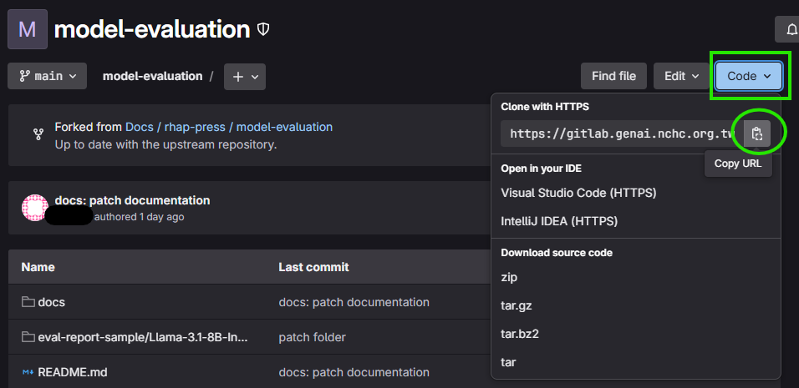The width and height of the screenshot is (799, 388).
Task: Click the commit author avatar
Action: coord(35,208)
